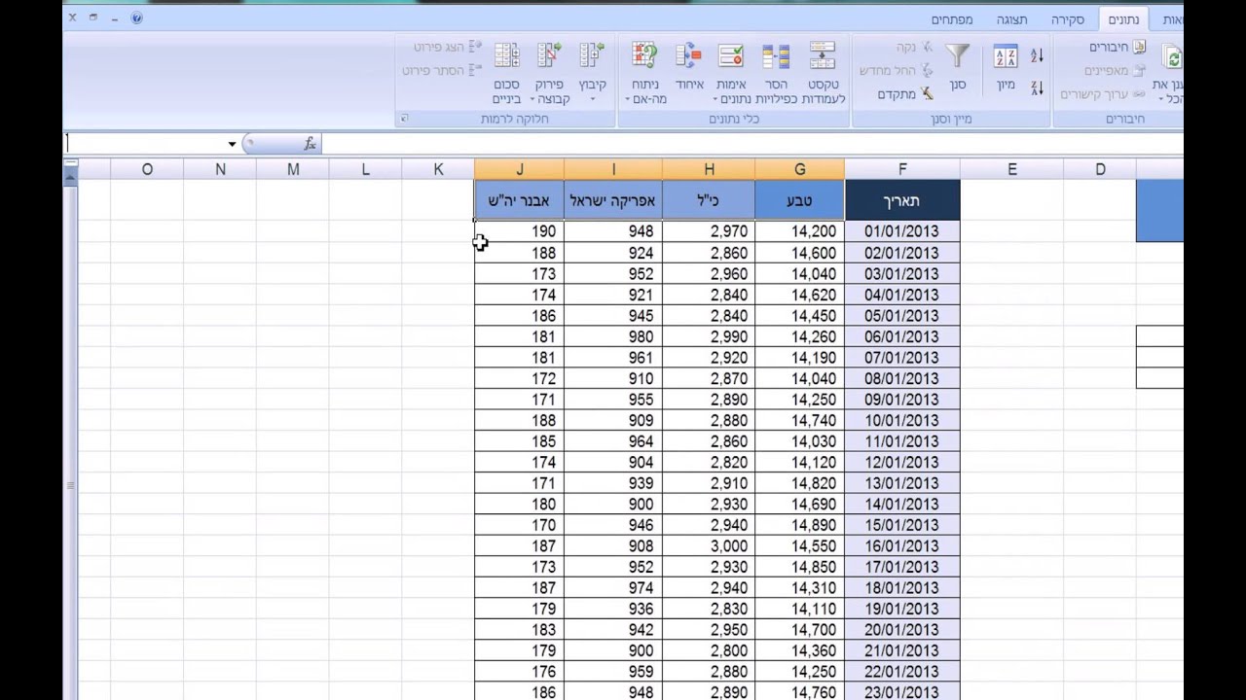
Task: Click the חיבורים (Connections) ribbon button
Action: point(1118,48)
